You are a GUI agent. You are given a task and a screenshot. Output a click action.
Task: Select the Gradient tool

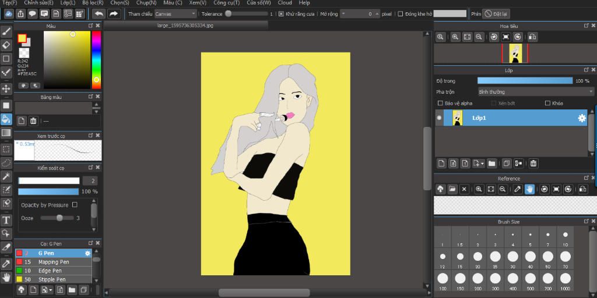[6, 132]
